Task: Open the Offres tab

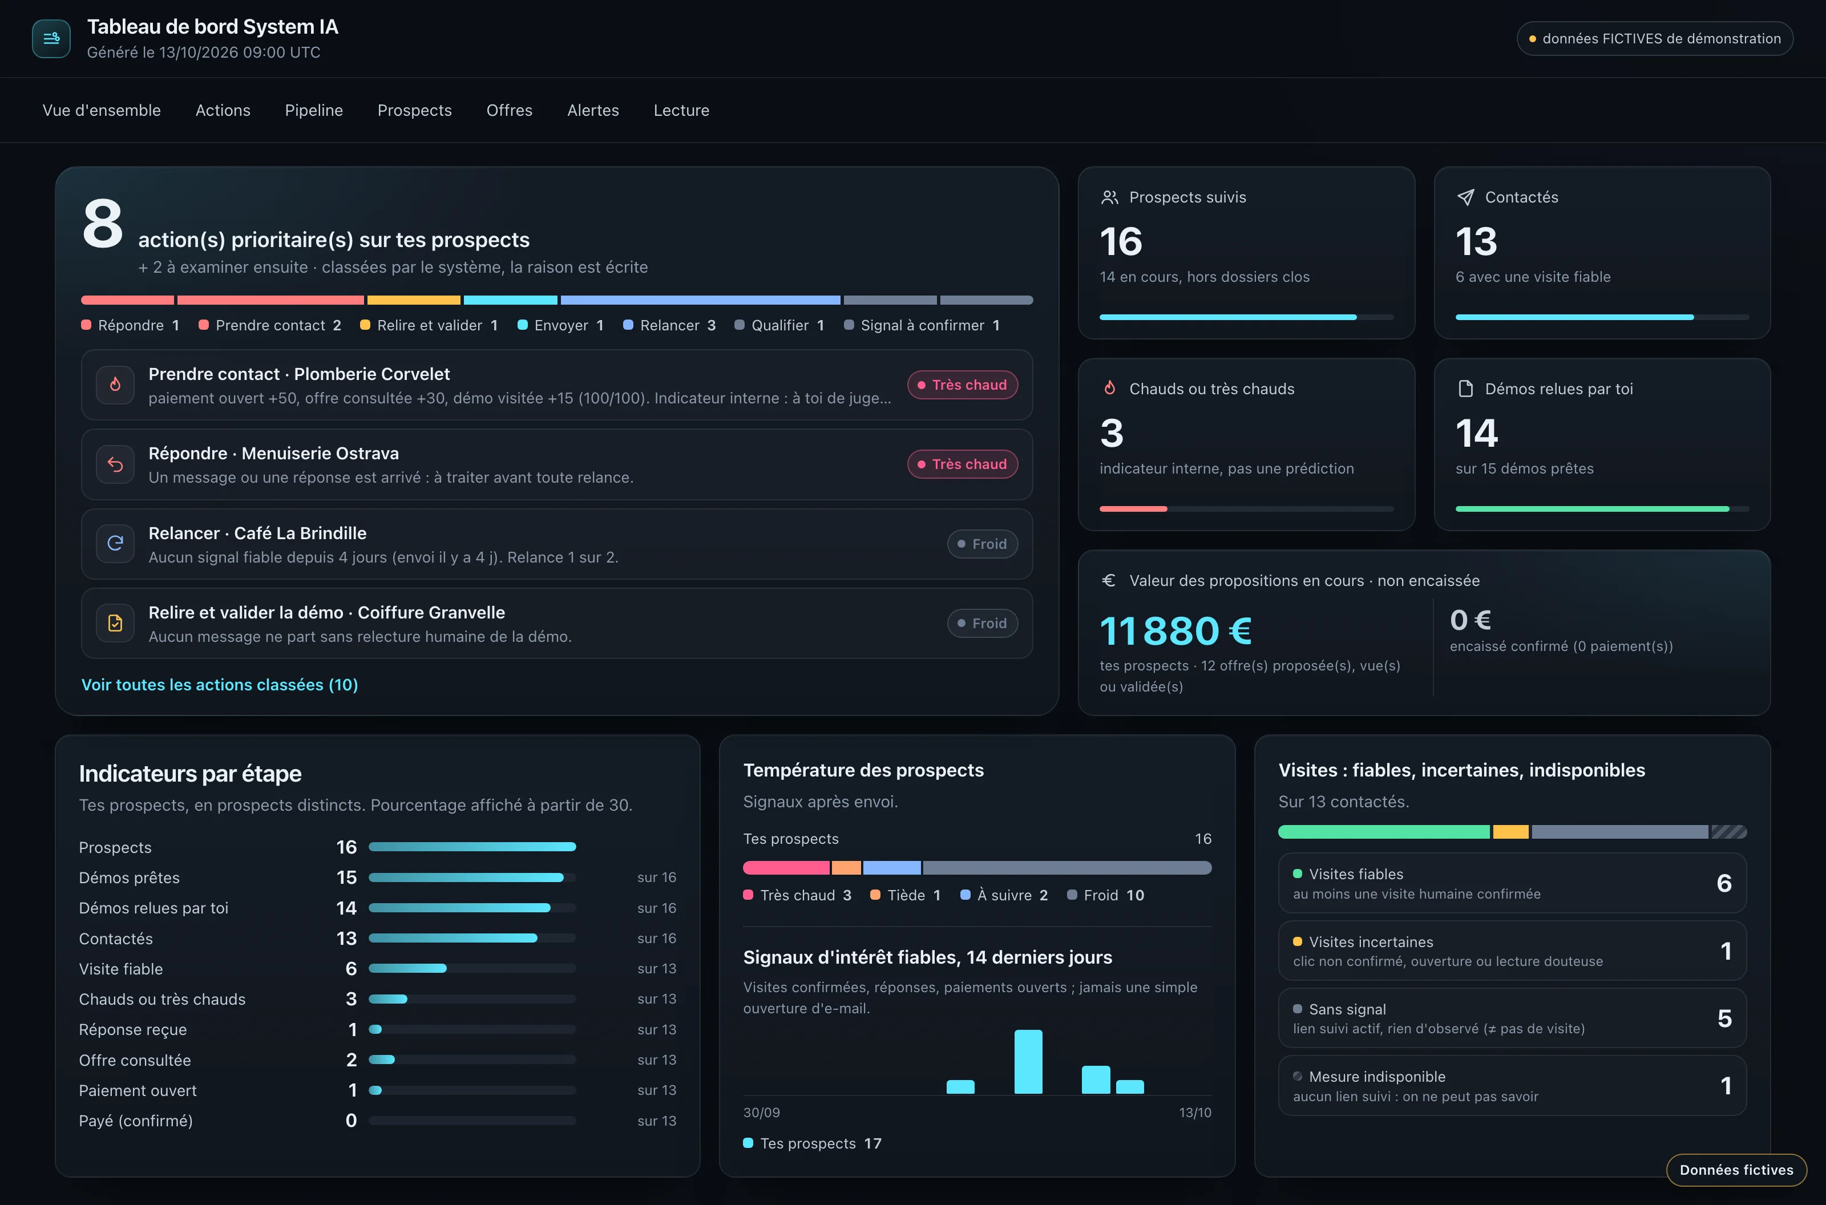Action: [x=510, y=111]
